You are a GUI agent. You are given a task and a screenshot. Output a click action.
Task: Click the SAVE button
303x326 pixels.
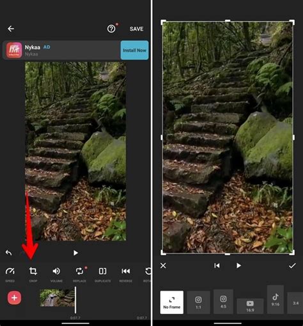coord(137,29)
